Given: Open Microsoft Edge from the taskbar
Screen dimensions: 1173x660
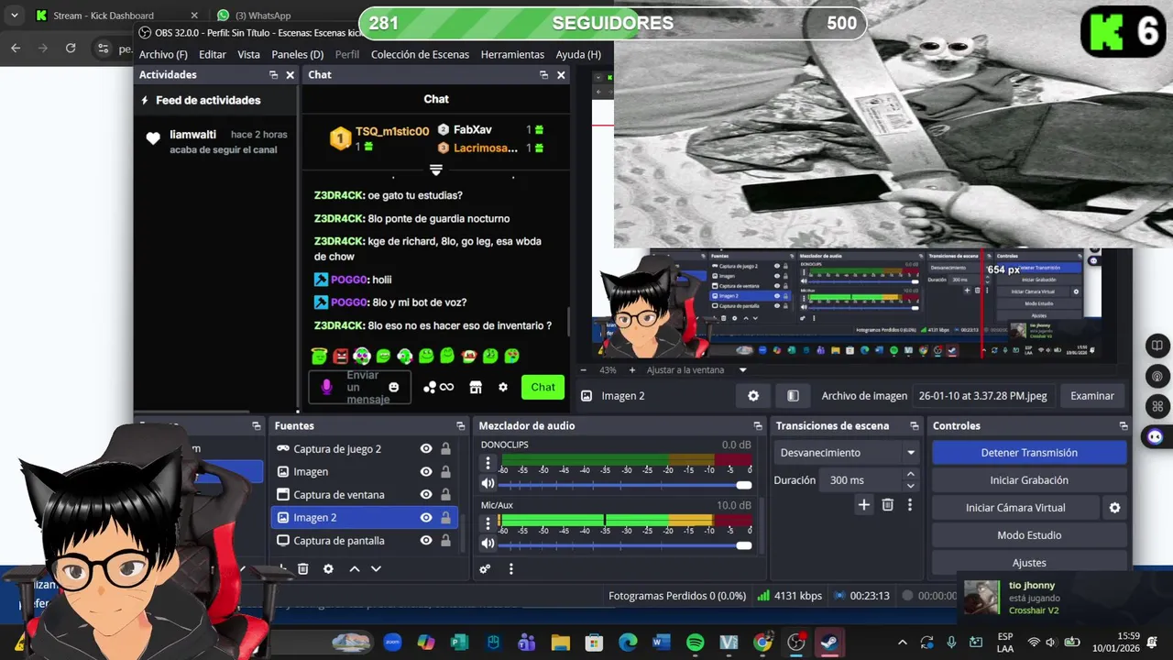Looking at the screenshot, I should [628, 643].
